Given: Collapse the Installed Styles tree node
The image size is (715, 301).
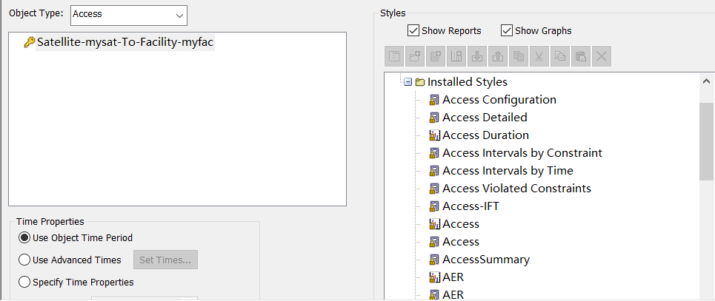Looking at the screenshot, I should point(408,82).
